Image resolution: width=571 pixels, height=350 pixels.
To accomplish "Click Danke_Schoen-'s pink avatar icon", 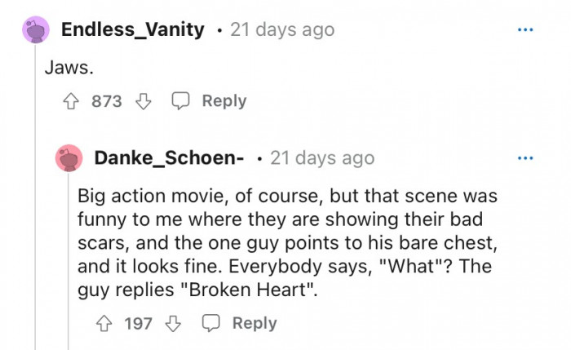I will point(69,158).
